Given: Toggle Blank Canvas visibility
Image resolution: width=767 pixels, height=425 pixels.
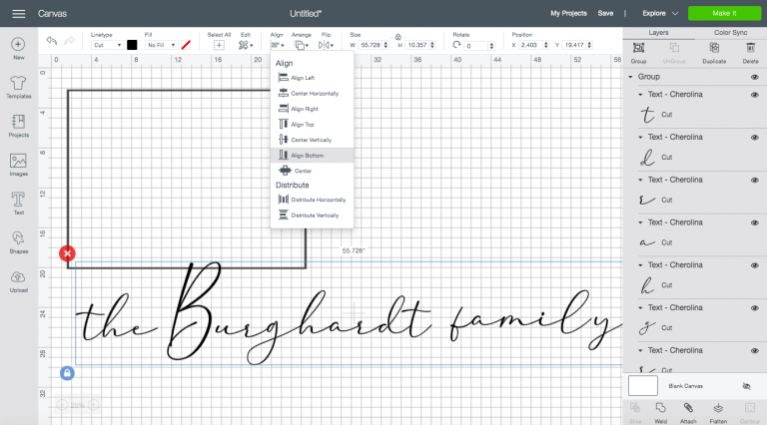Looking at the screenshot, I should click(746, 385).
